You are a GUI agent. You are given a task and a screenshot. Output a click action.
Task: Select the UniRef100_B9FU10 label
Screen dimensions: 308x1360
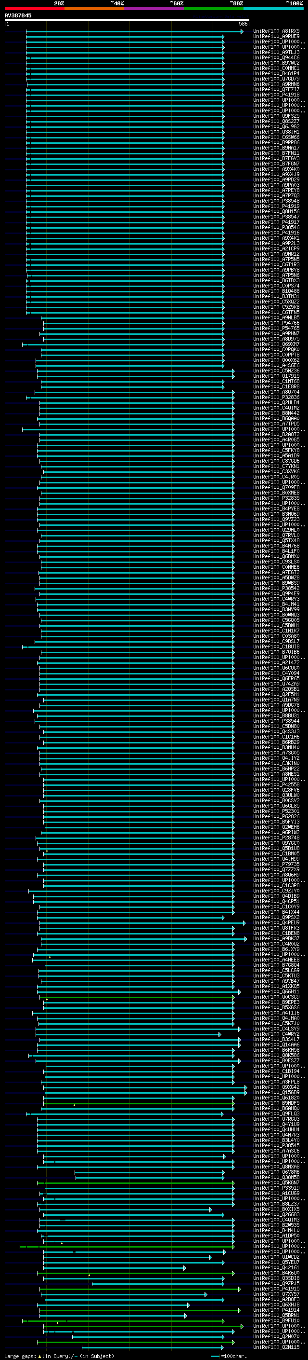276,1320
